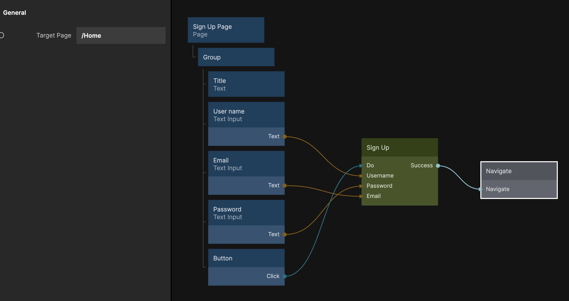Screen dimensions: 569x301
Task: Select the Sign Up Page node
Action: coord(226,30)
